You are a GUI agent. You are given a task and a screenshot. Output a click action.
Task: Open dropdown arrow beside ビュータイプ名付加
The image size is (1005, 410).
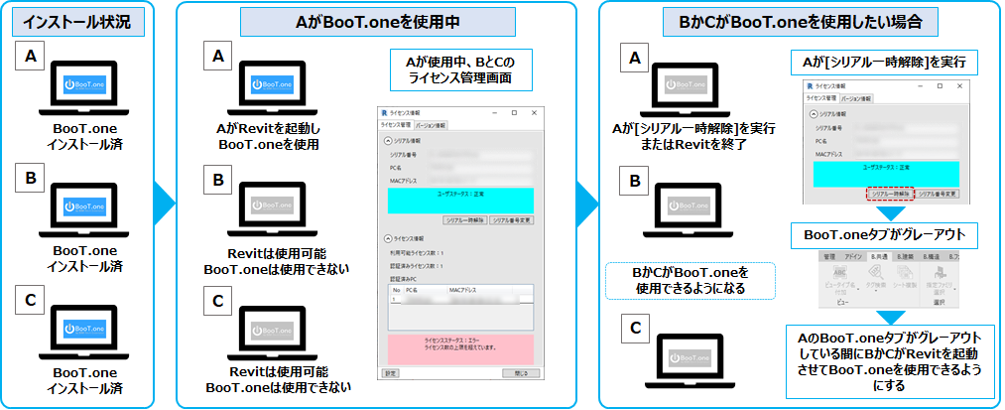[858, 289]
